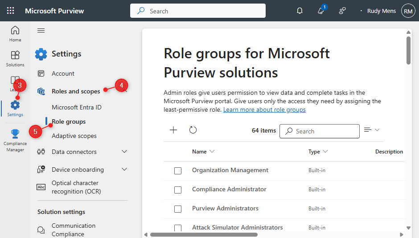Open the notifications bell icon

click(300, 11)
